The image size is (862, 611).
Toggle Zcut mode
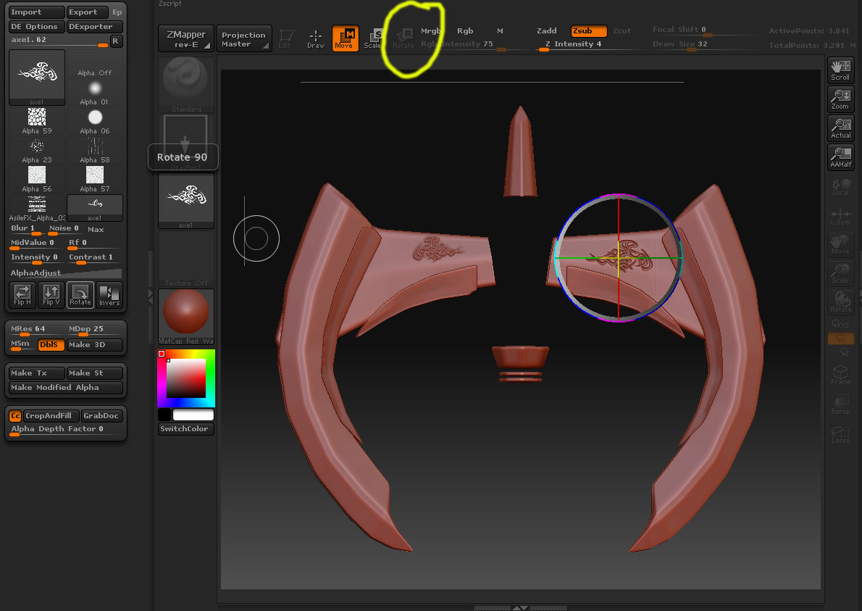tap(622, 30)
